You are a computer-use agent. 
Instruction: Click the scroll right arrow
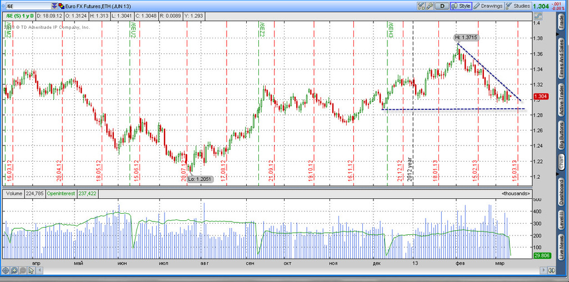click(543, 270)
